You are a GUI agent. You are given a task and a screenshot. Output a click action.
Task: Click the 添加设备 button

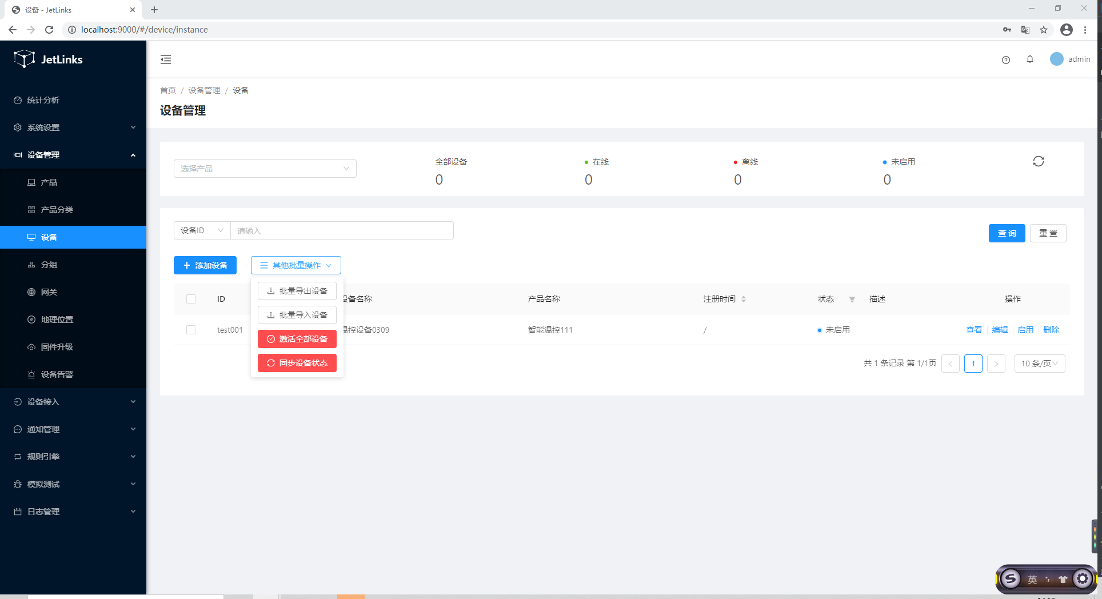pyautogui.click(x=205, y=265)
